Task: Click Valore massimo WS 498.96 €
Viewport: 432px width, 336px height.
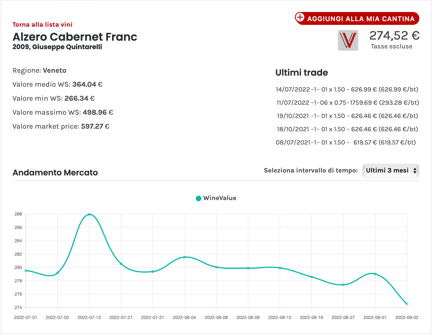Action: [x=63, y=112]
